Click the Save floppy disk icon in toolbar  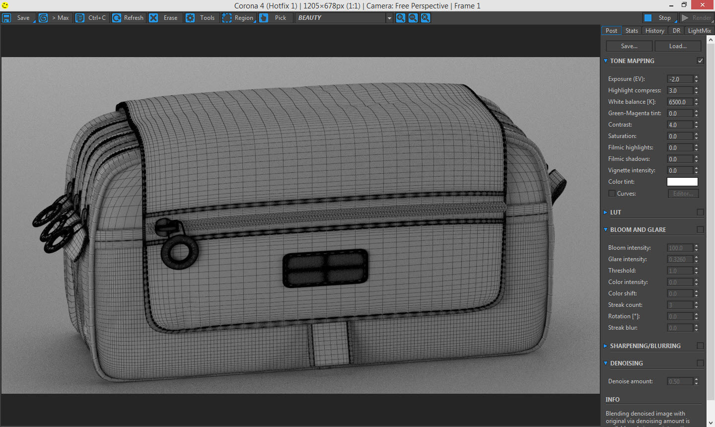pyautogui.click(x=6, y=18)
